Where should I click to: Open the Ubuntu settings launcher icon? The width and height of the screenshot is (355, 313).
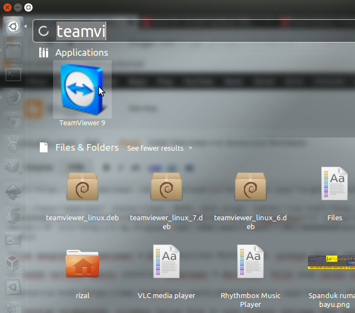point(13,287)
